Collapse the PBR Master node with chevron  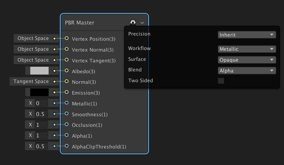[142, 23]
